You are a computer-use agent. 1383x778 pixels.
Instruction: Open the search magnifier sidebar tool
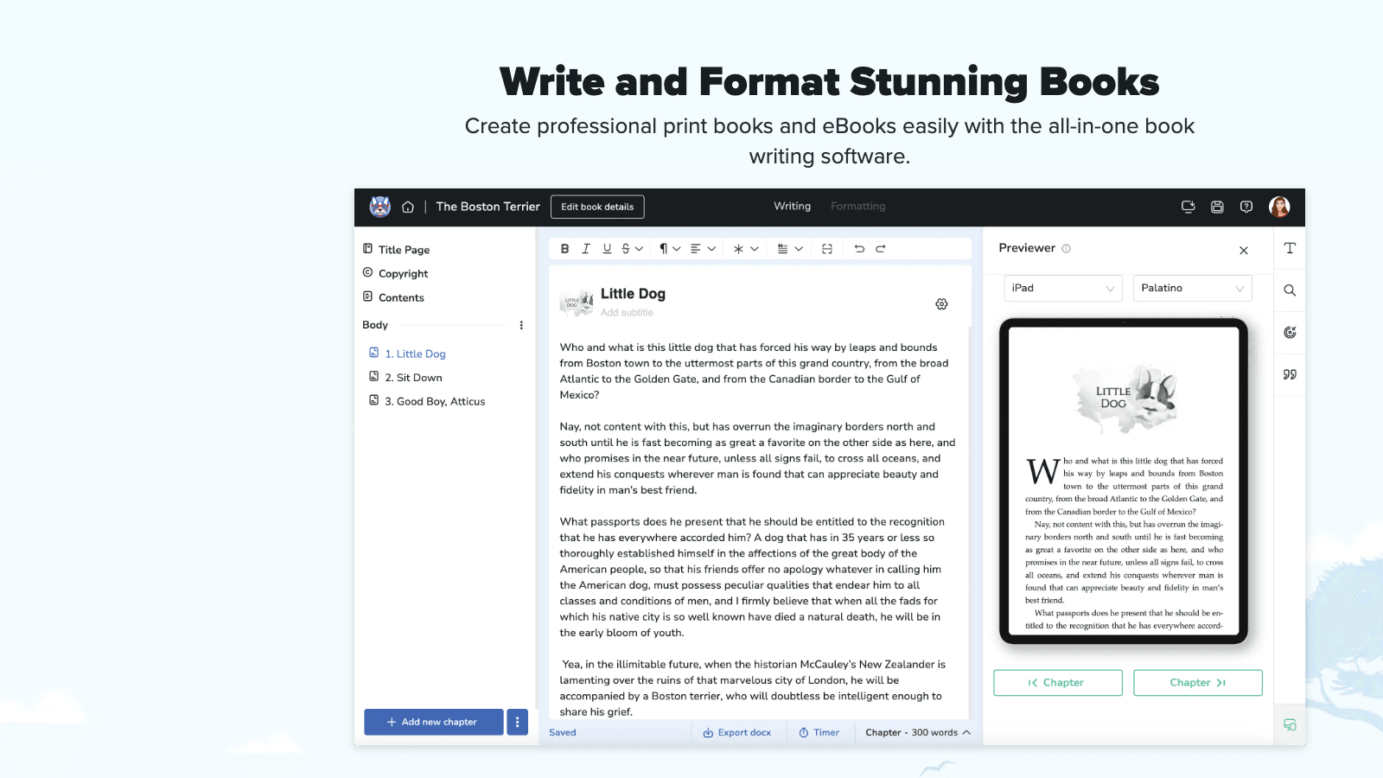[x=1290, y=290]
